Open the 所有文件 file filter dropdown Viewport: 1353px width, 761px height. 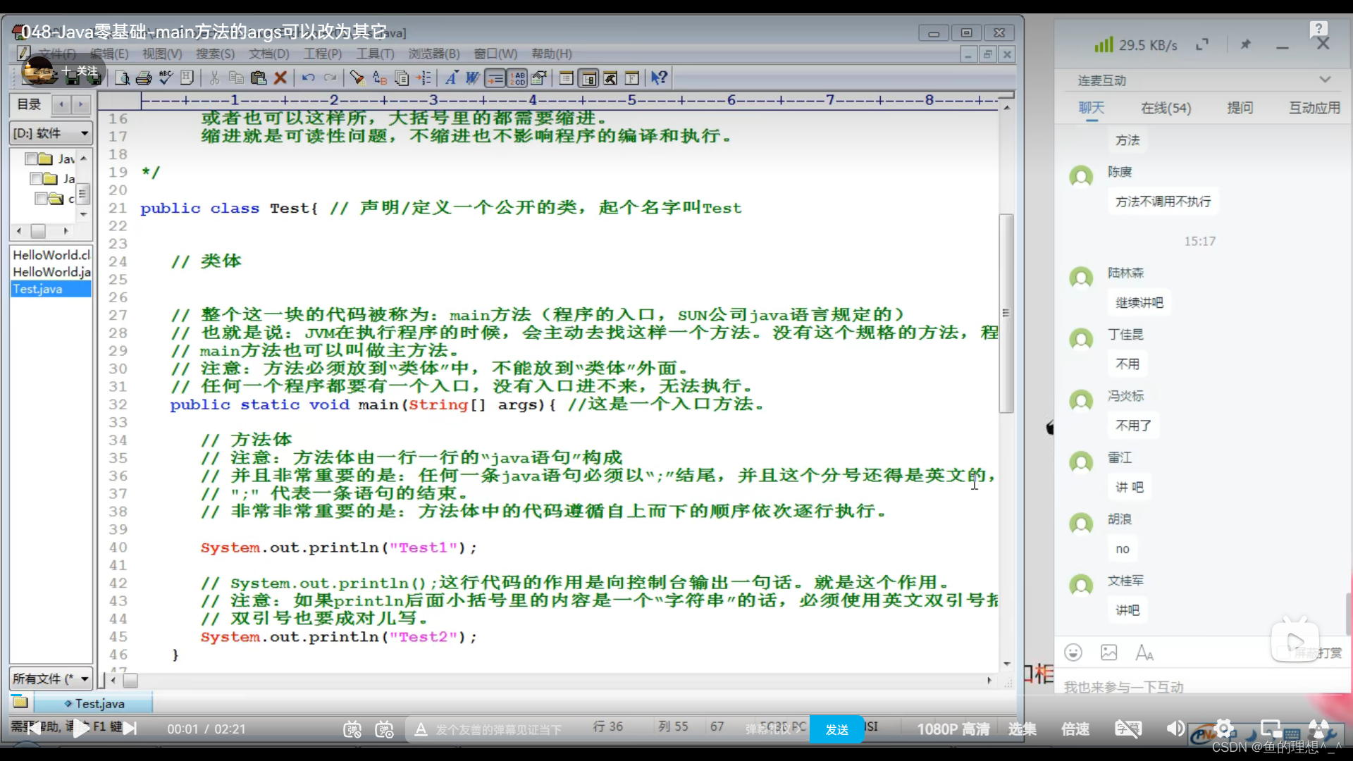point(50,679)
